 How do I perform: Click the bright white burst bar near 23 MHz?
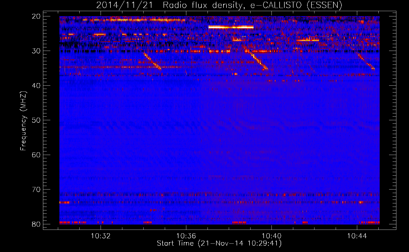[231, 27]
